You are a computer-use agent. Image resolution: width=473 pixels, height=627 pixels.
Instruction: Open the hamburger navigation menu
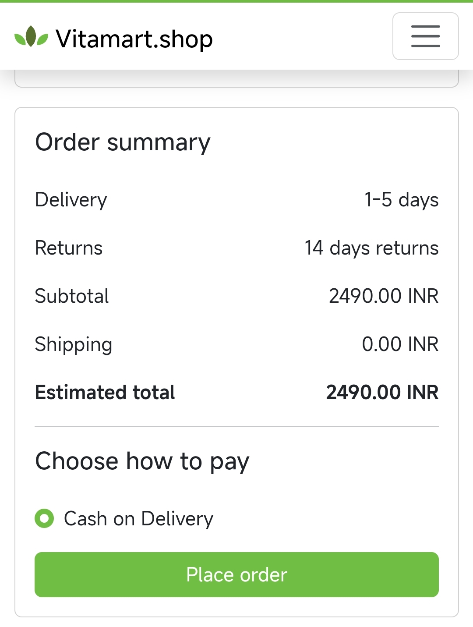425,36
